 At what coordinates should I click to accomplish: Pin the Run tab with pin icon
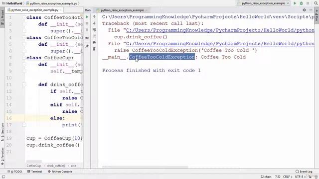tap(87, 46)
